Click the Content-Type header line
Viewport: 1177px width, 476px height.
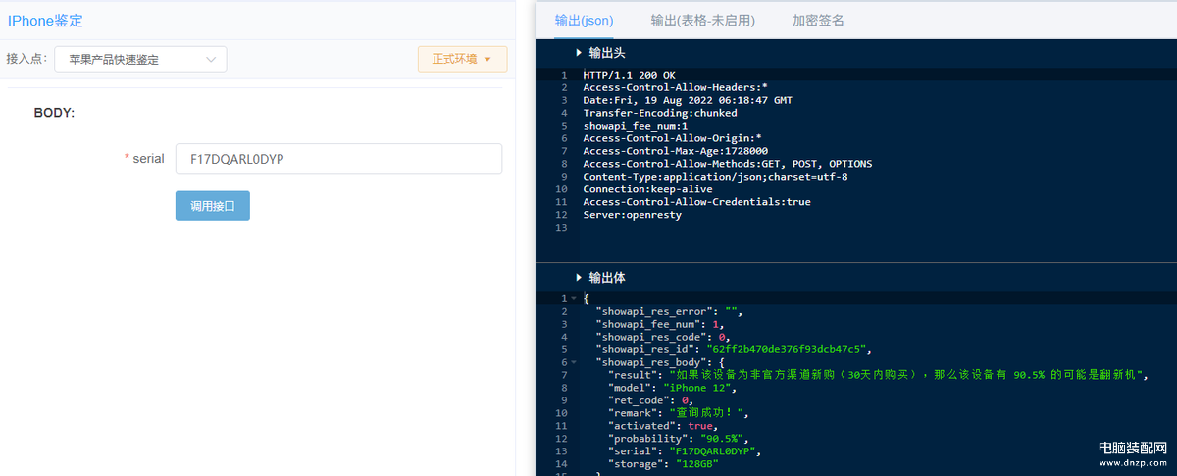(715, 177)
